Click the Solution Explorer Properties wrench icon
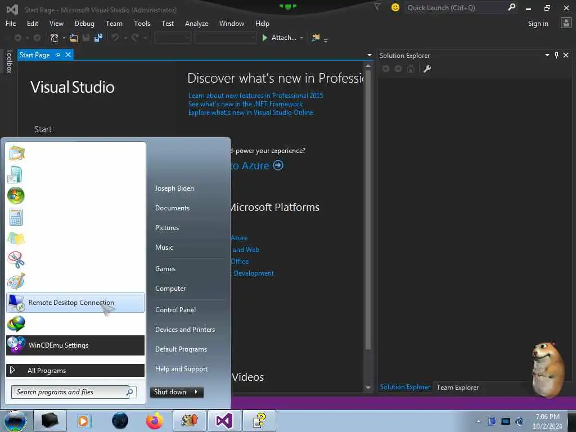This screenshot has height=432, width=576. coord(427,69)
